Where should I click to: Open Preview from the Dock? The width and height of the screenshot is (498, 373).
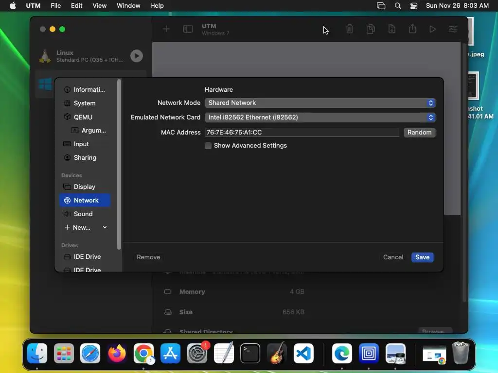coord(395,353)
